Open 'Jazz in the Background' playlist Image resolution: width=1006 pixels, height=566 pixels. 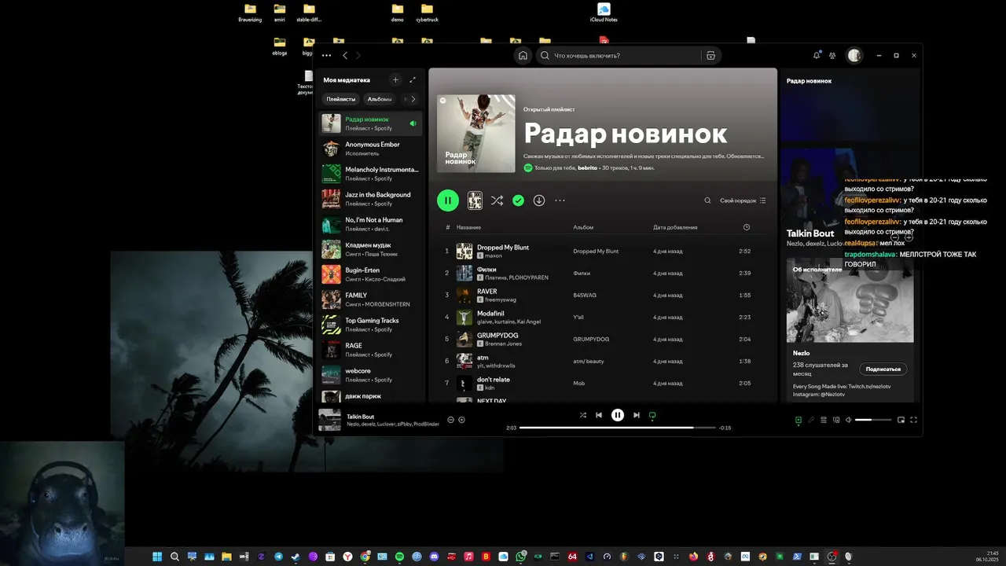[370, 199]
